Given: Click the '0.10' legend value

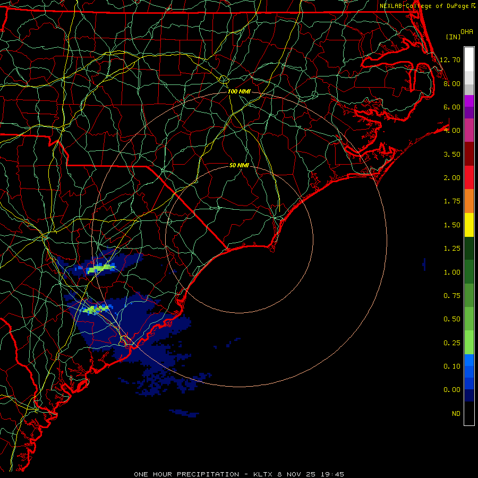Looking at the screenshot, I should click(452, 366).
